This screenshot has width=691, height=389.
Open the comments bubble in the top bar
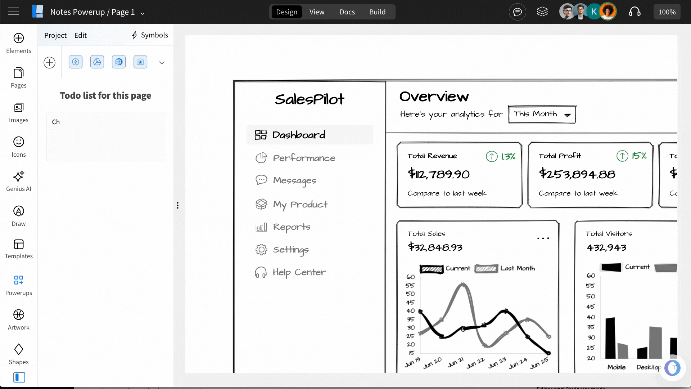[517, 12]
